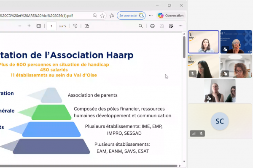Select the curly-haired participant with glasses tile
Viewport: 253px width, 168px height.
coord(236,66)
